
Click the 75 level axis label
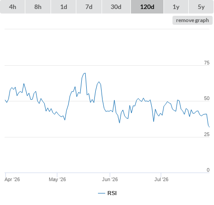(207, 63)
